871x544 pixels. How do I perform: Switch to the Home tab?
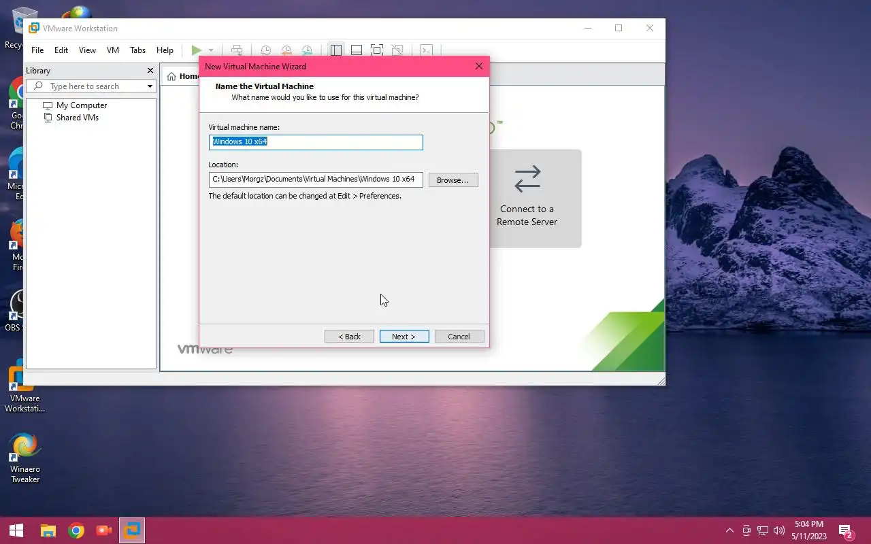point(182,76)
